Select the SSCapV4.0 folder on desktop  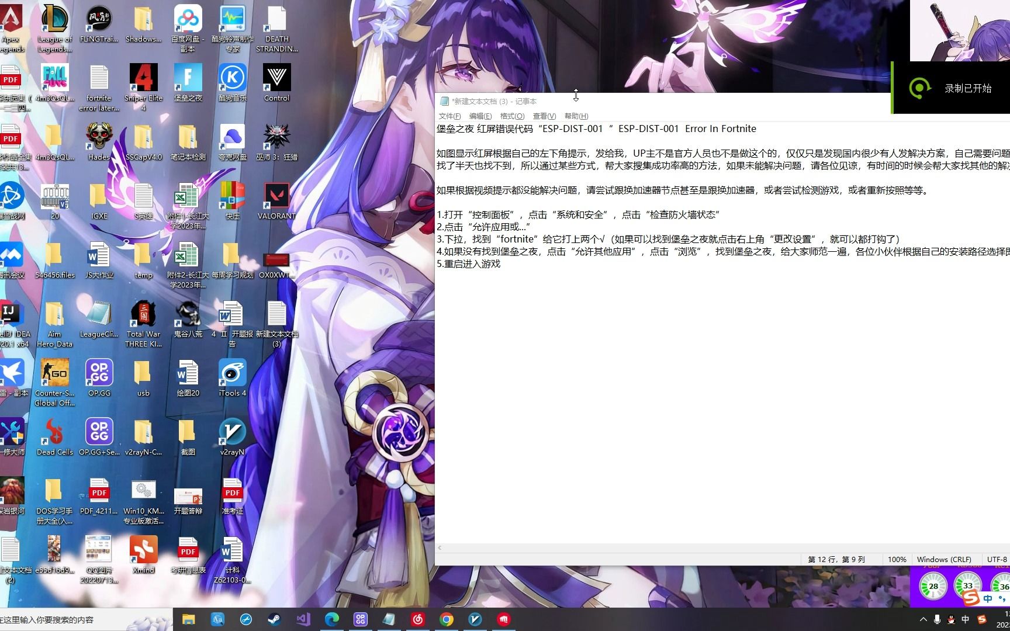pyautogui.click(x=143, y=142)
